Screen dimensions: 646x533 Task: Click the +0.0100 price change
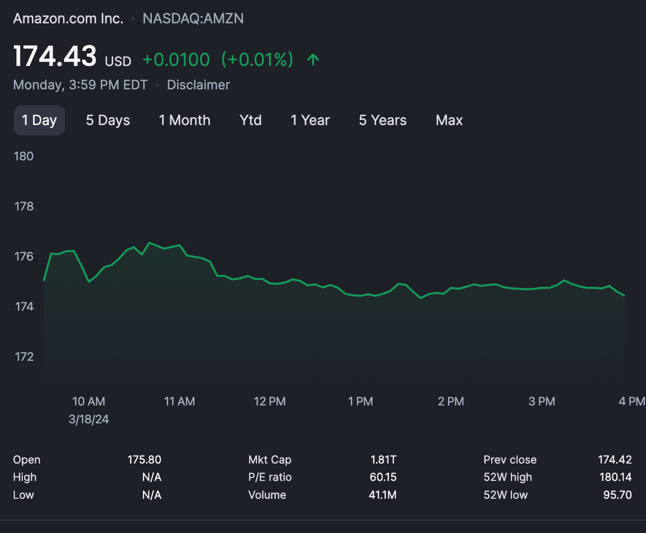pos(176,60)
